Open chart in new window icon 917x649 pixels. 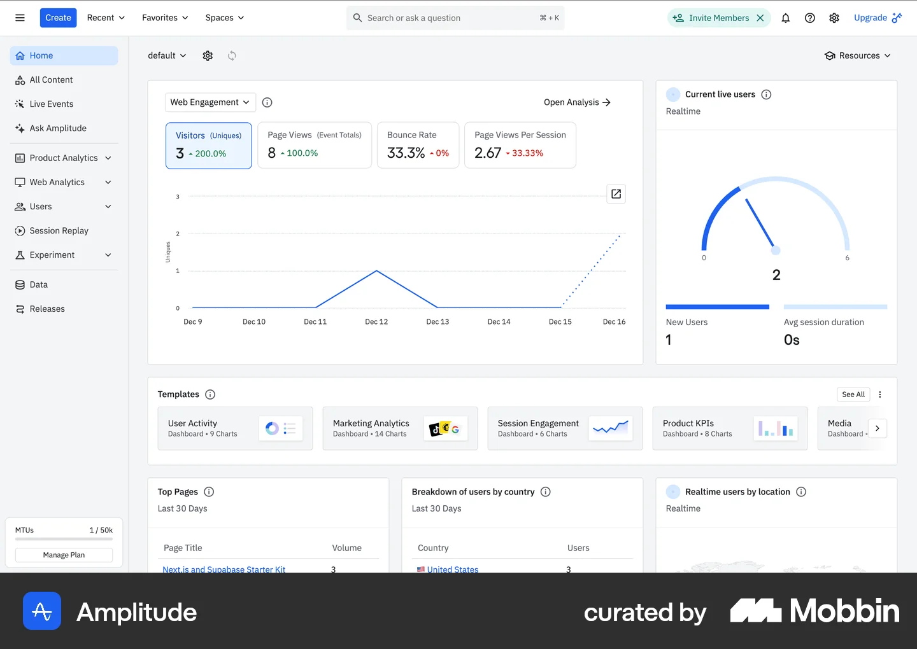click(616, 194)
